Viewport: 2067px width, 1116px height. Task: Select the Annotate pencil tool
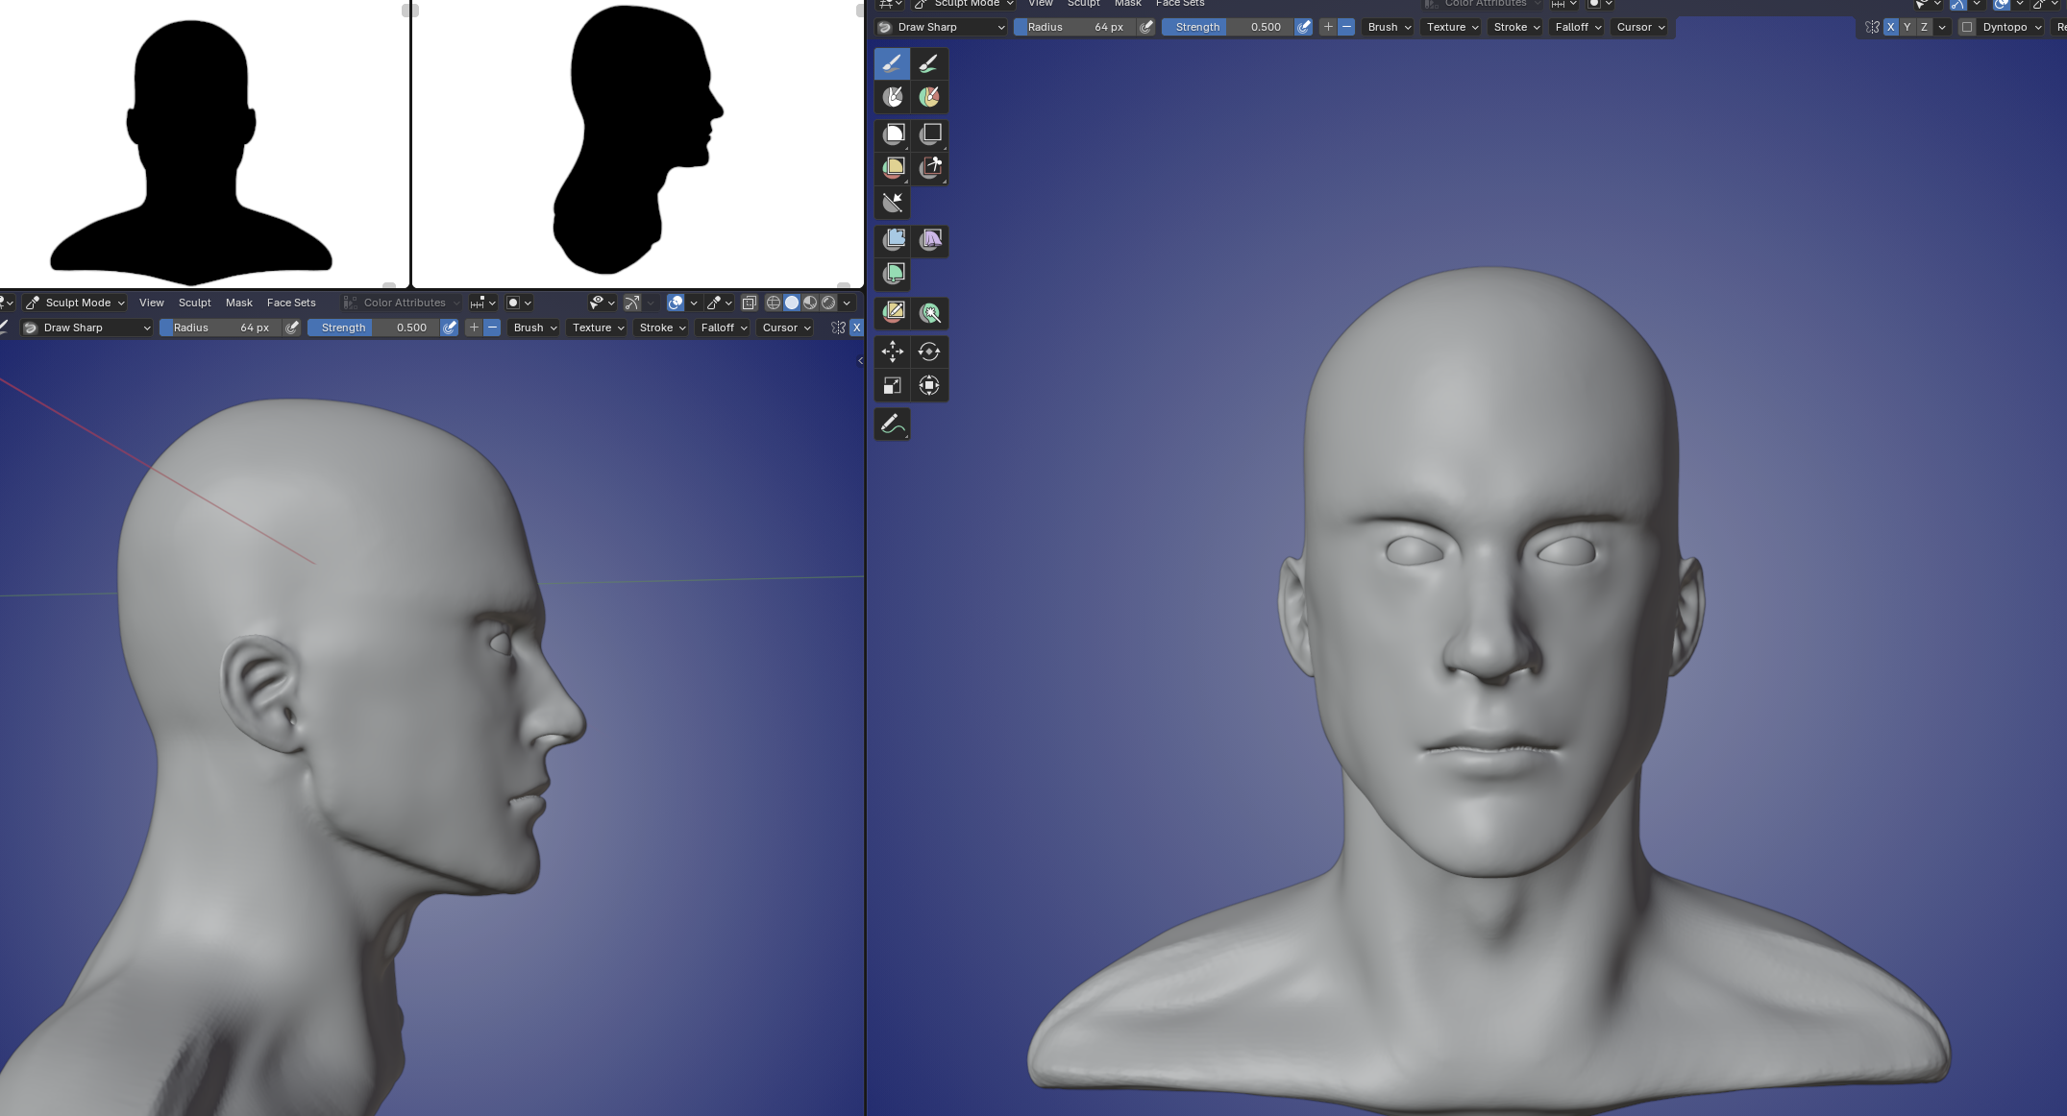pos(893,424)
